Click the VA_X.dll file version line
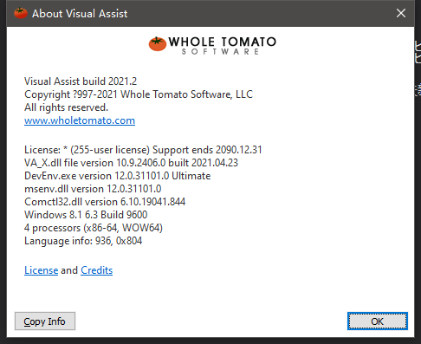The height and width of the screenshot is (344, 421). 131,163
